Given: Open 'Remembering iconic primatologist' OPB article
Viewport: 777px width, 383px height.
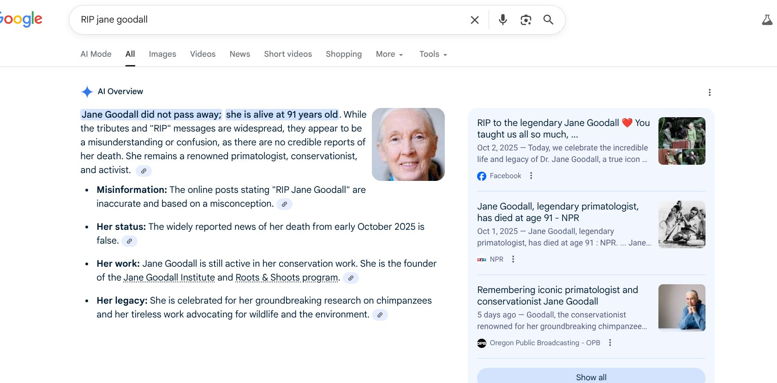Looking at the screenshot, I should tap(557, 296).
